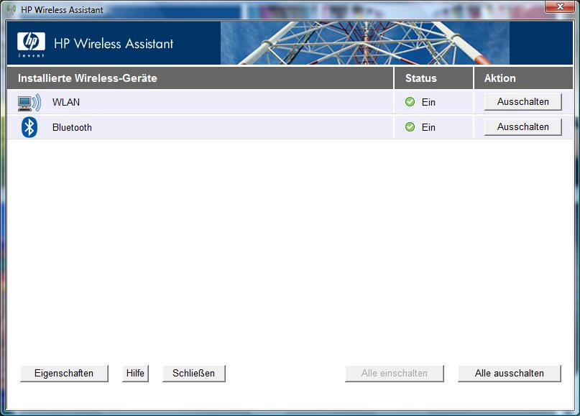Click the antenna tower banner image
Image resolution: width=580 pixels, height=416 pixels.
364,43
